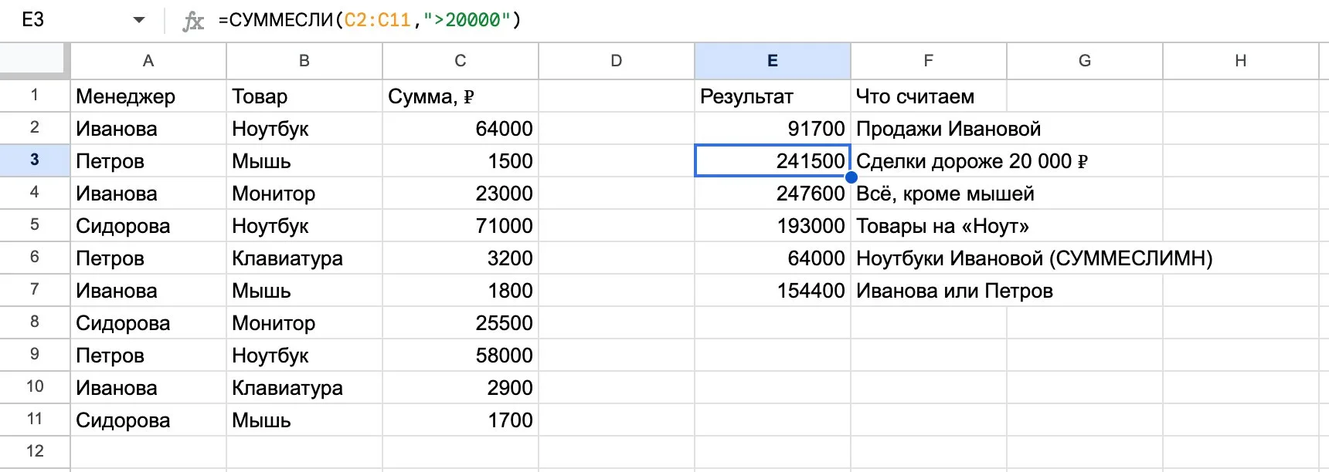Select row 1 header
This screenshot has height=472, width=1329.
click(35, 96)
